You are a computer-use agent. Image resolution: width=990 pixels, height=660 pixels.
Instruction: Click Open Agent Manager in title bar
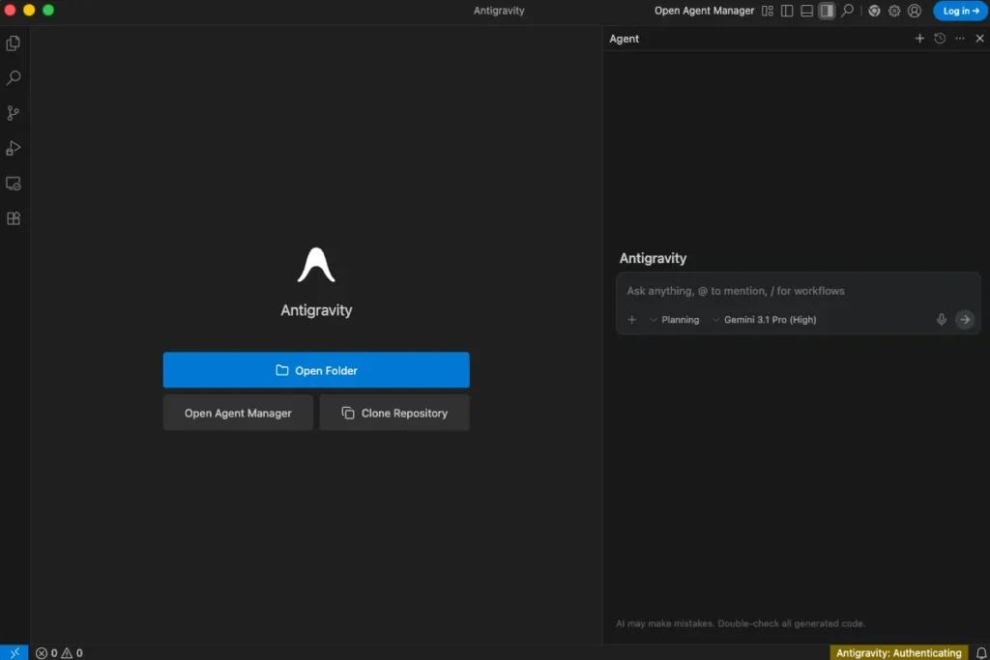704,12
